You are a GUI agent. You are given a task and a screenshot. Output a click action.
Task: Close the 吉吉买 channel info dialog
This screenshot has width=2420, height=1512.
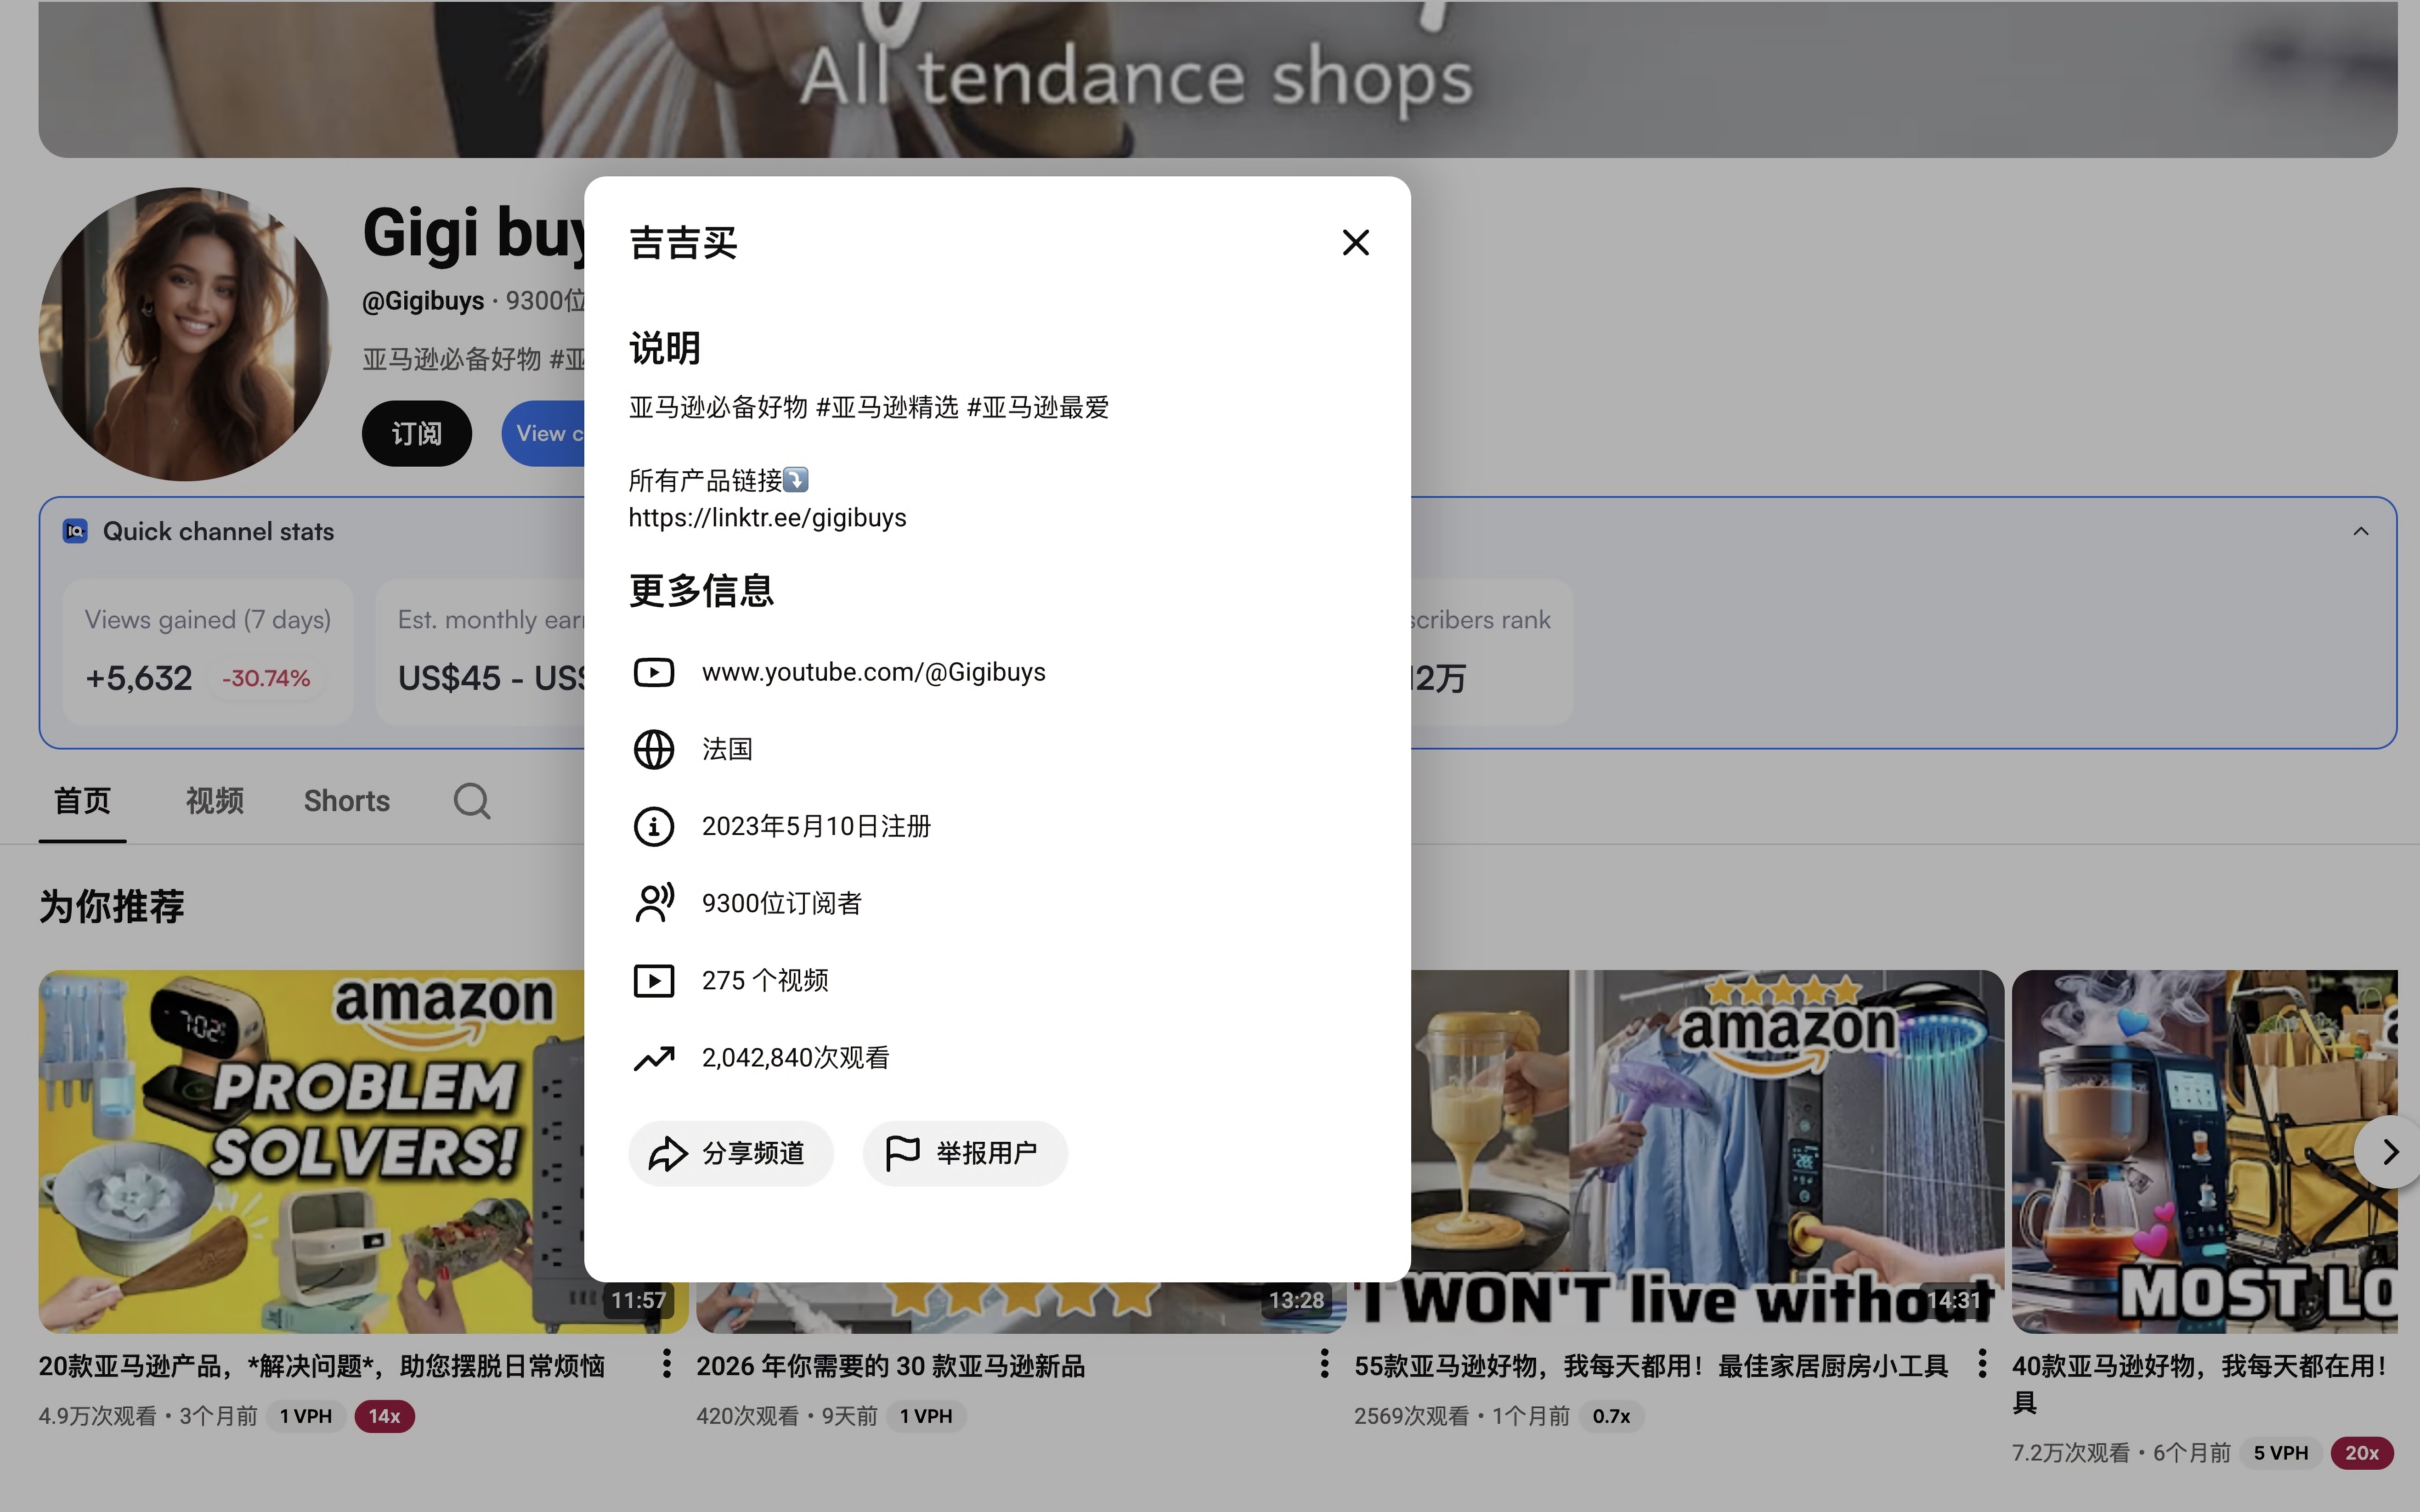1355,242
